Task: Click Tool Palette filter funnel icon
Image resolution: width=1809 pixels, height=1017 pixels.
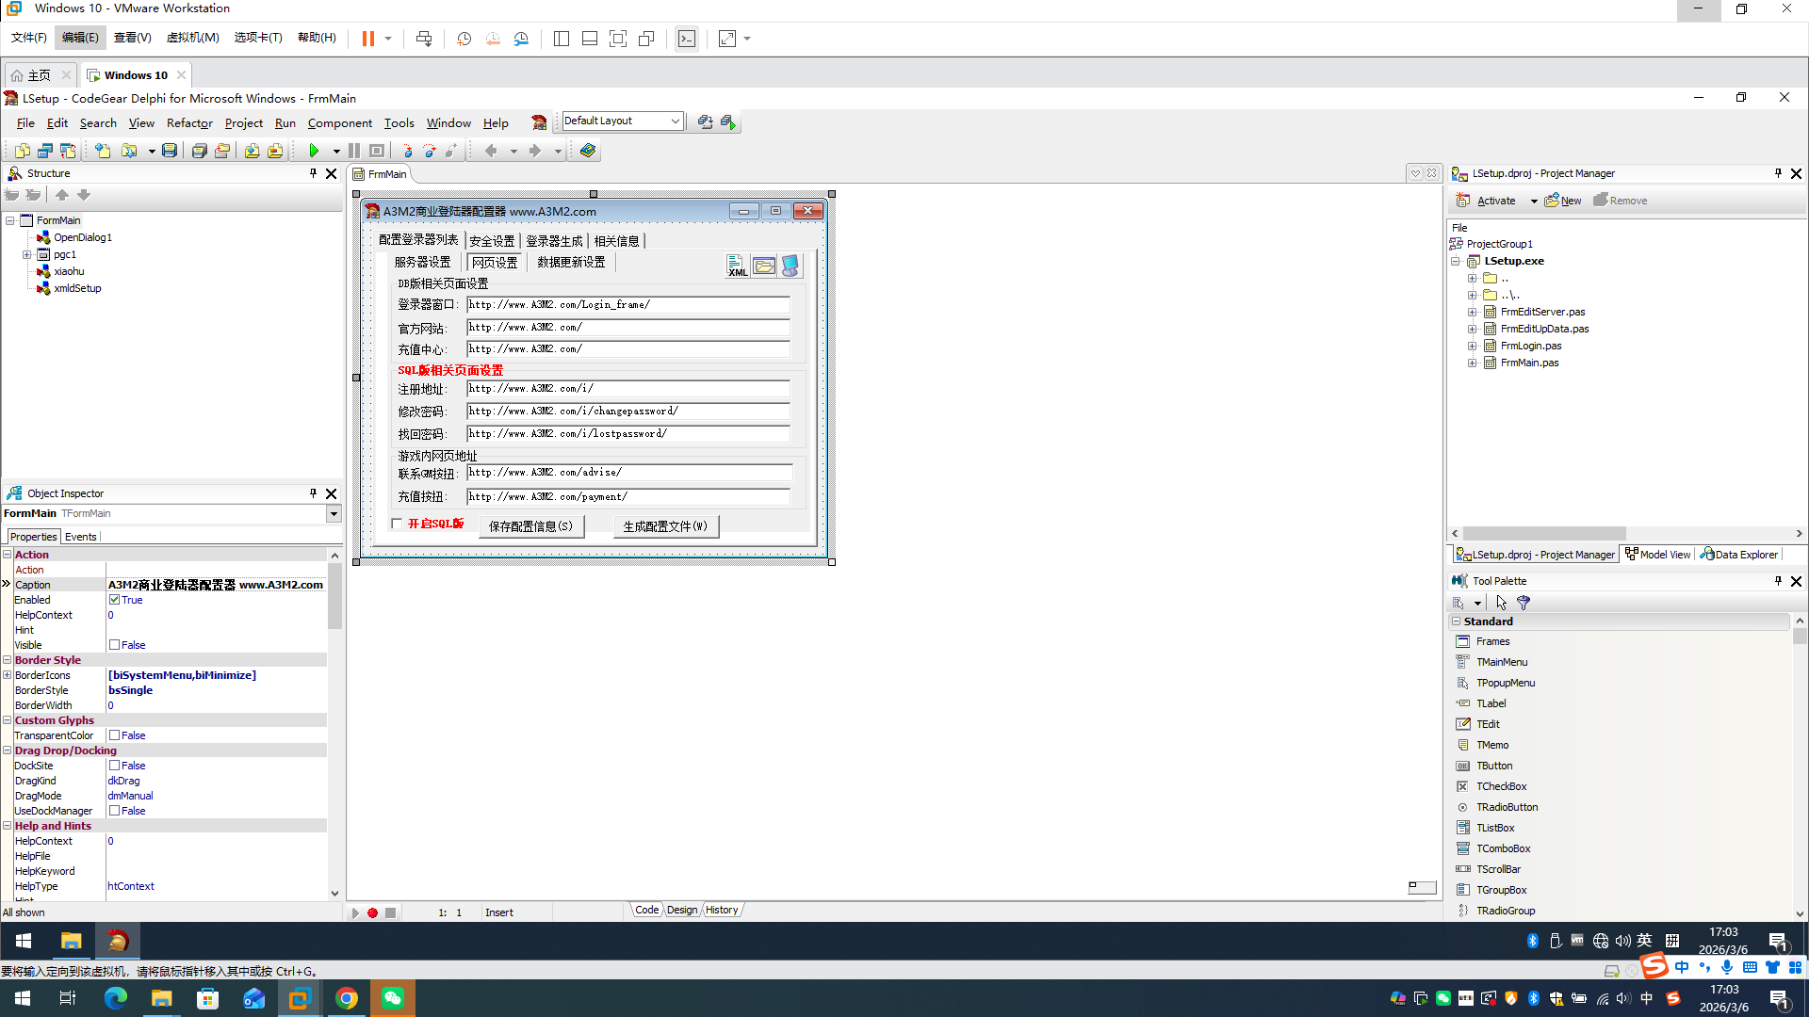Action: coord(1524,603)
